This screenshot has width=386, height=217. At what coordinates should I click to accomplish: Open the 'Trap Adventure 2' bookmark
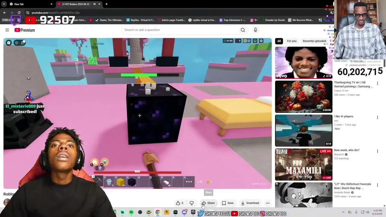coord(233,20)
